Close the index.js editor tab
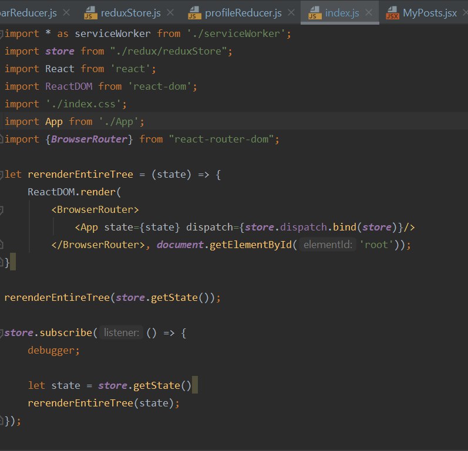468x451 pixels. tap(369, 13)
